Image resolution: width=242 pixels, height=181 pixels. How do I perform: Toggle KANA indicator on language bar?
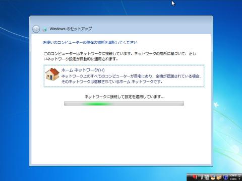[x=233, y=179]
